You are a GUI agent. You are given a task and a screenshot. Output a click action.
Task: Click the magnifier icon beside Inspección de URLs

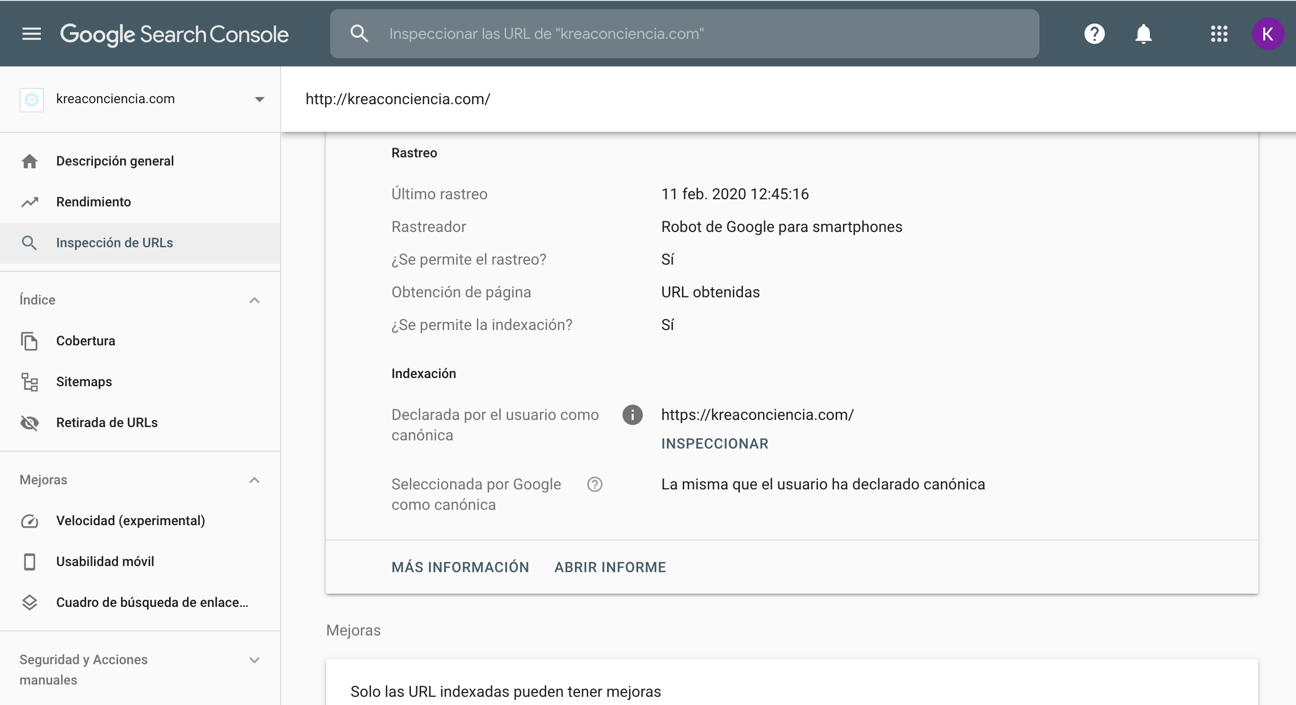pos(30,243)
